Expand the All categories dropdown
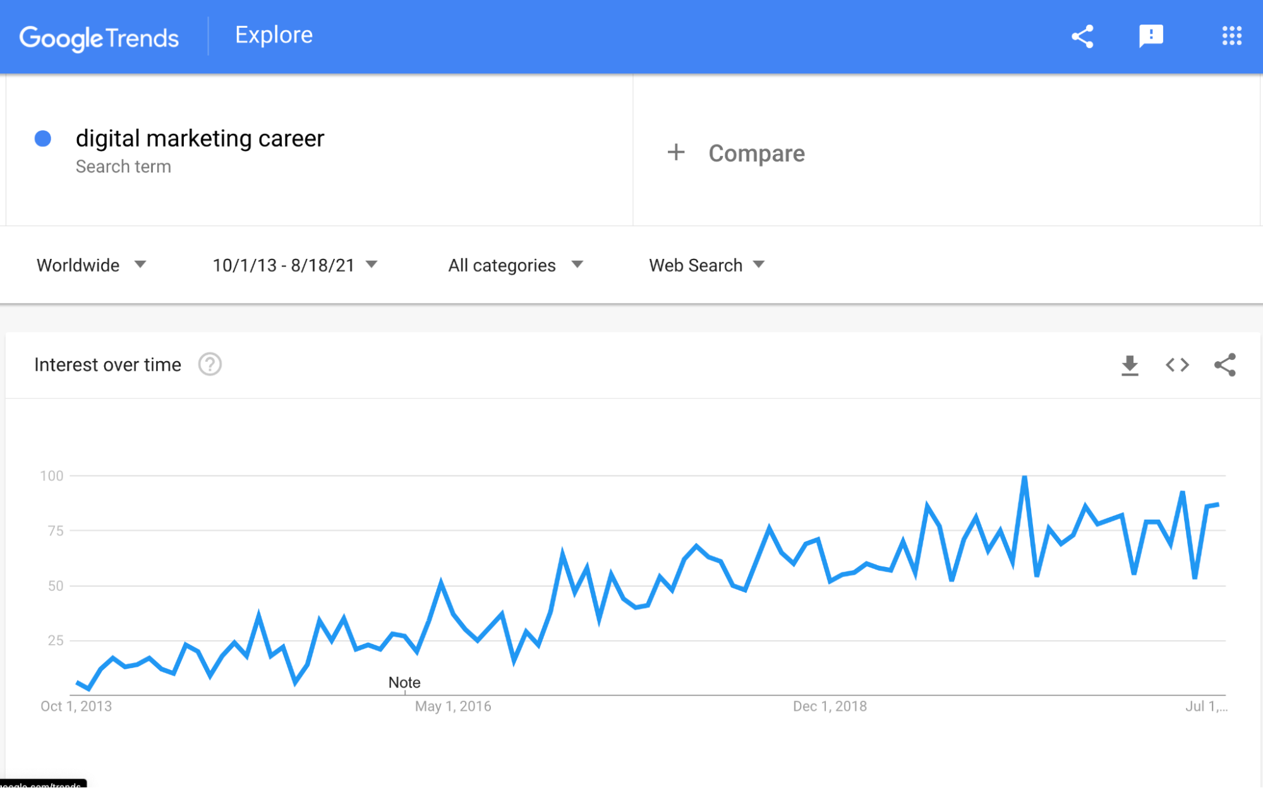The height and width of the screenshot is (788, 1263). [x=515, y=265]
